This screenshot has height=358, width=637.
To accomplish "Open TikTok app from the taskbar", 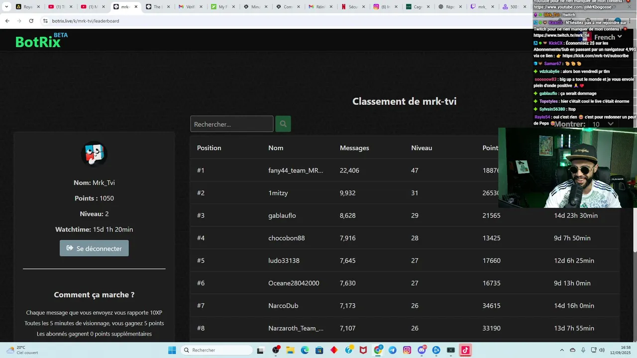I will click(x=465, y=350).
